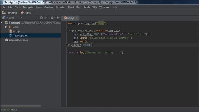Click the green run indicator icon
This screenshot has width=199, height=112.
pyautogui.click(x=8, y=110)
